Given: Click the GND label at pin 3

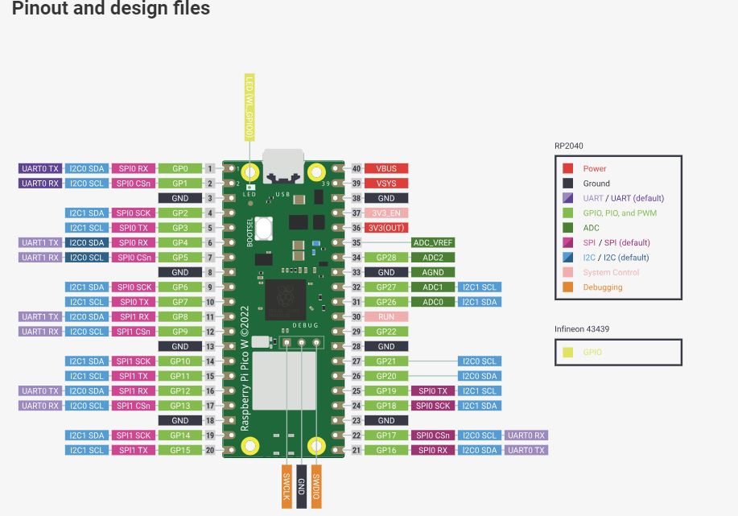Looking at the screenshot, I should coord(179,198).
